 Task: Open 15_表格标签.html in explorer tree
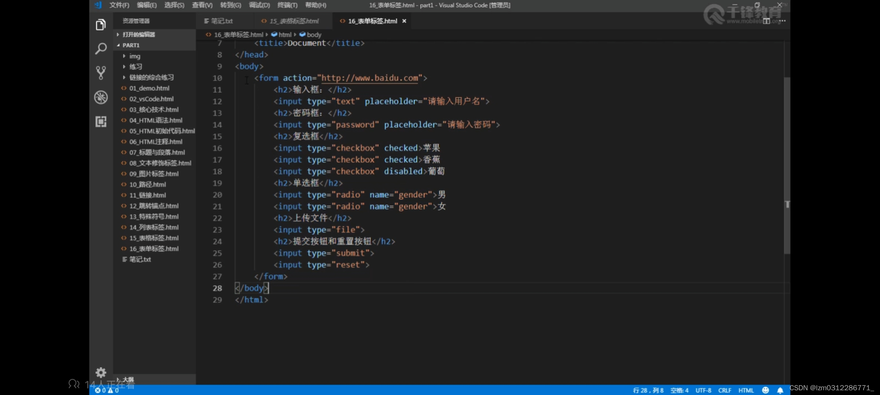[x=154, y=238]
